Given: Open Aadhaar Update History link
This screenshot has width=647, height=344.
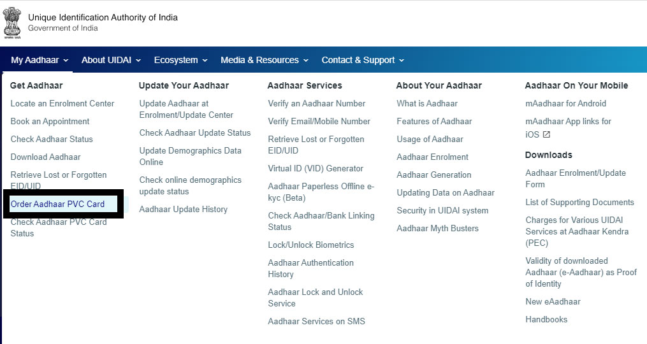Looking at the screenshot, I should [183, 209].
